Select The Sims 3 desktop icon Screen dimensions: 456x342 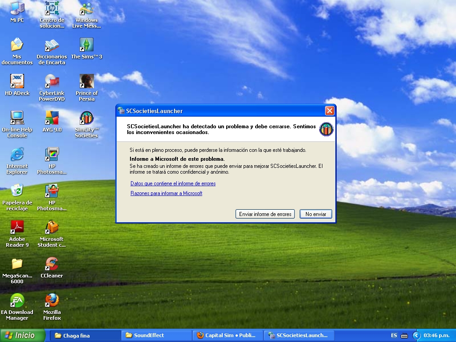point(87,48)
